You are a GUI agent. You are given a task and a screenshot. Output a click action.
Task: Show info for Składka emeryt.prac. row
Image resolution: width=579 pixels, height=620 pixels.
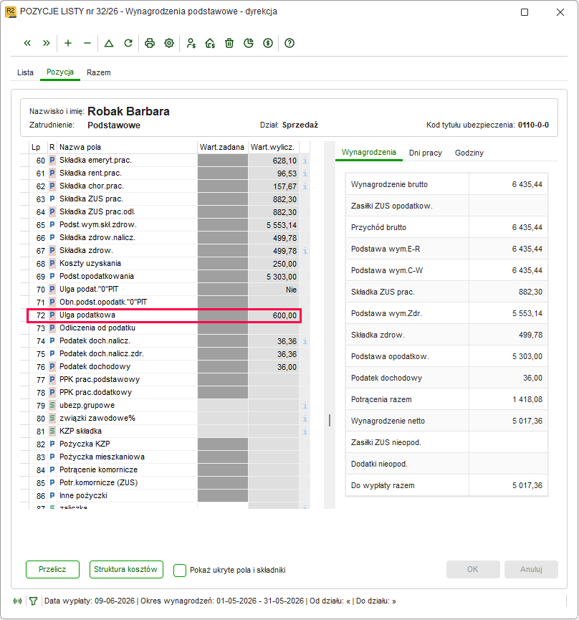click(x=305, y=161)
